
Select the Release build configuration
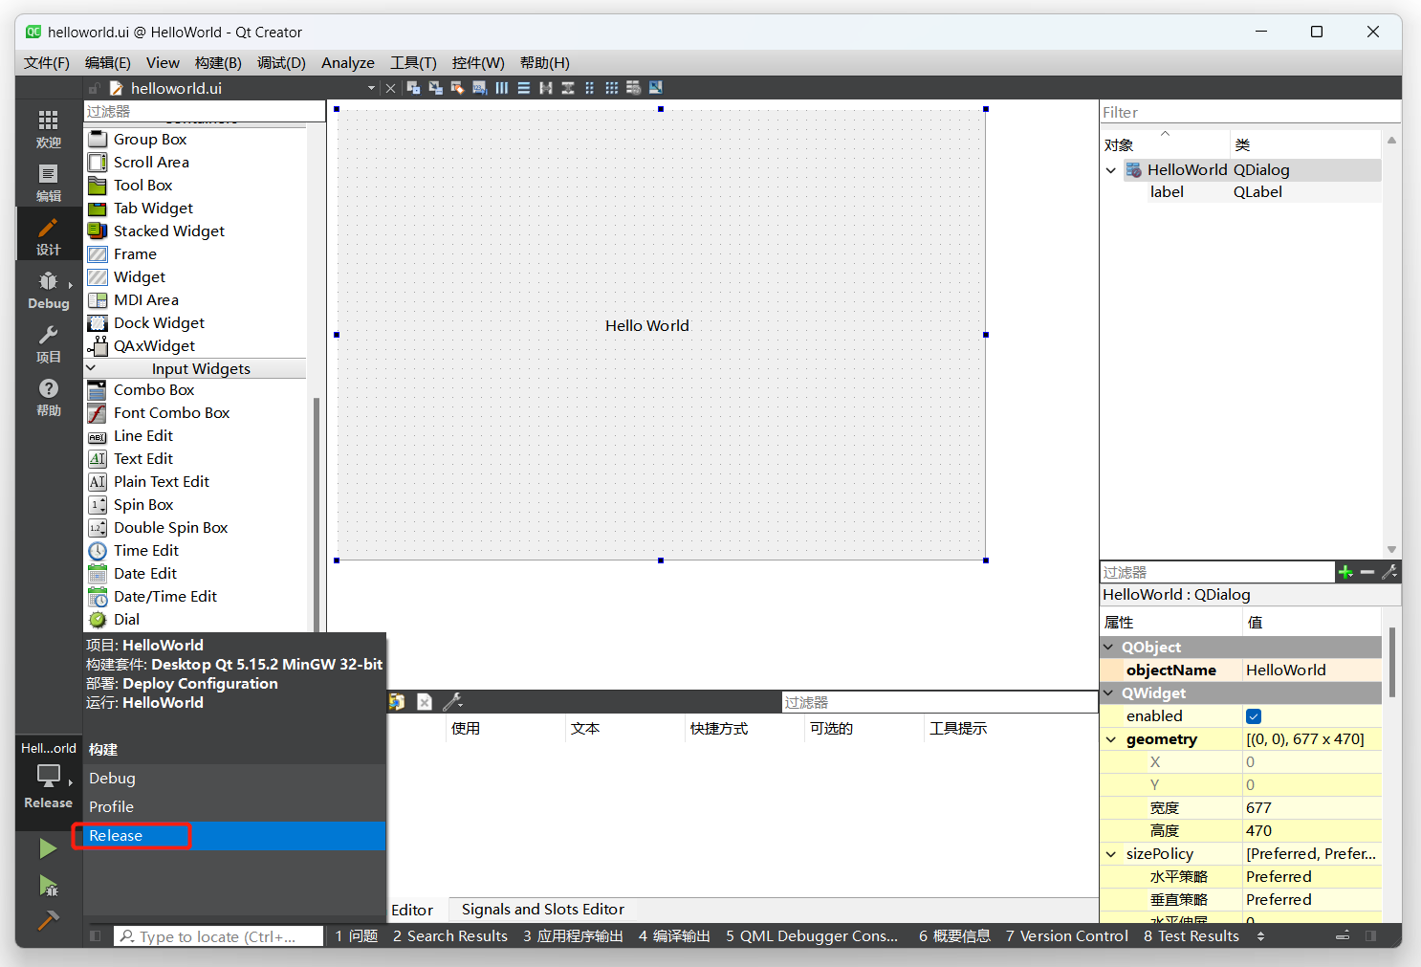[x=235, y=836]
